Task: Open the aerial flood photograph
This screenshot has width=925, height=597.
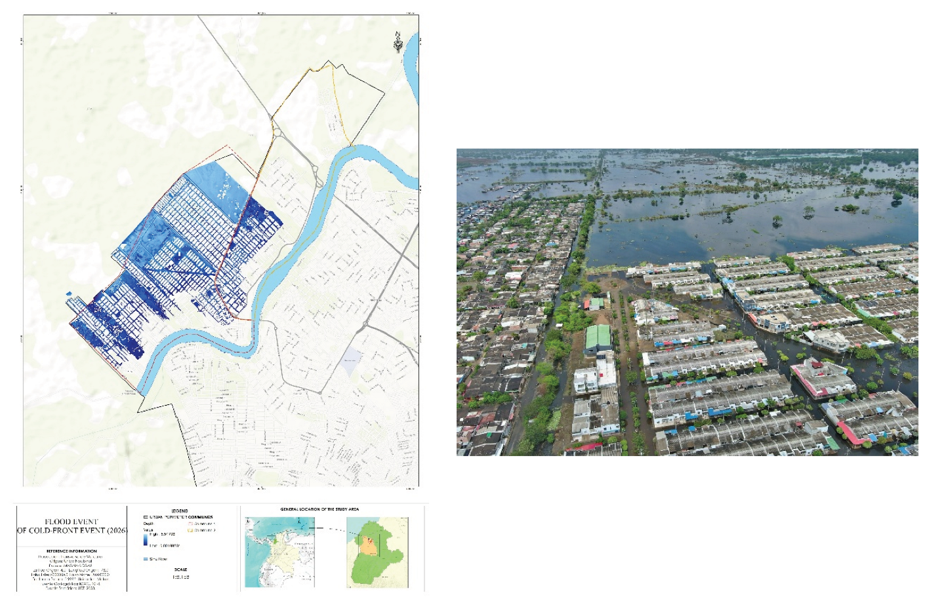Action: click(x=687, y=302)
